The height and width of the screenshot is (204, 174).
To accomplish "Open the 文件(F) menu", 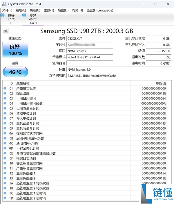I will 7,10.
